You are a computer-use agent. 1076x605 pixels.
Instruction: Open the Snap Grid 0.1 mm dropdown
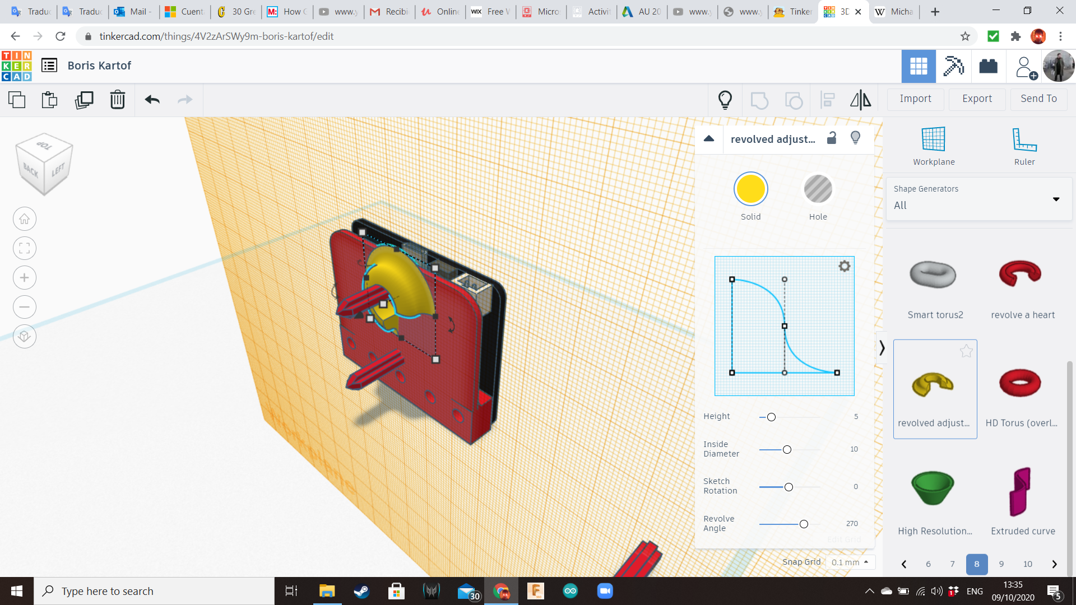[x=850, y=562]
